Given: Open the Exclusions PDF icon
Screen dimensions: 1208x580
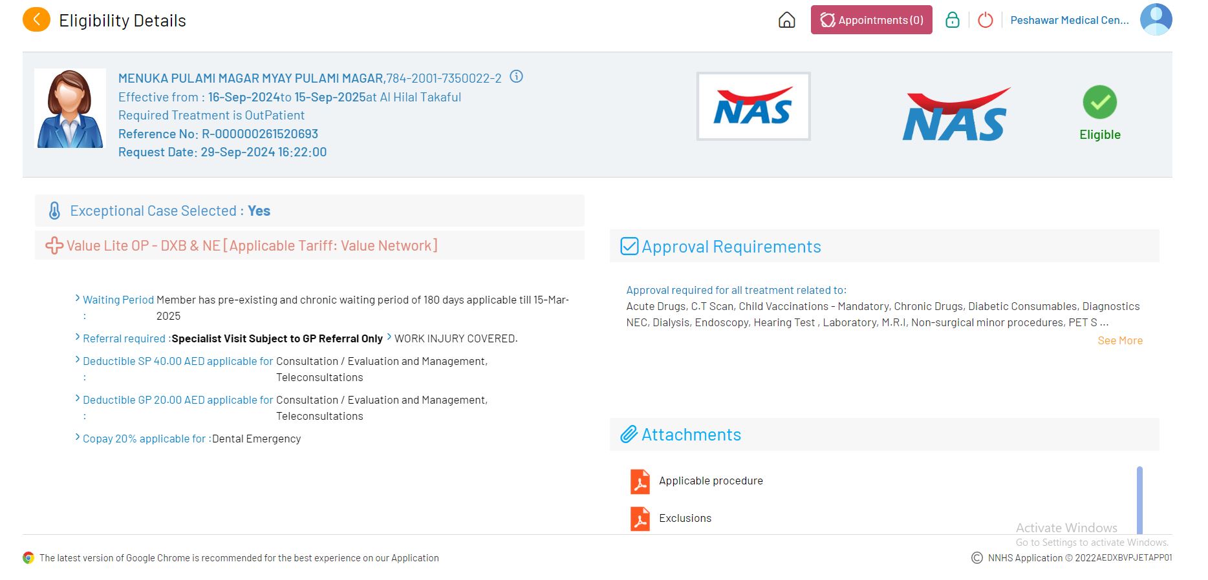Looking at the screenshot, I should 640,519.
